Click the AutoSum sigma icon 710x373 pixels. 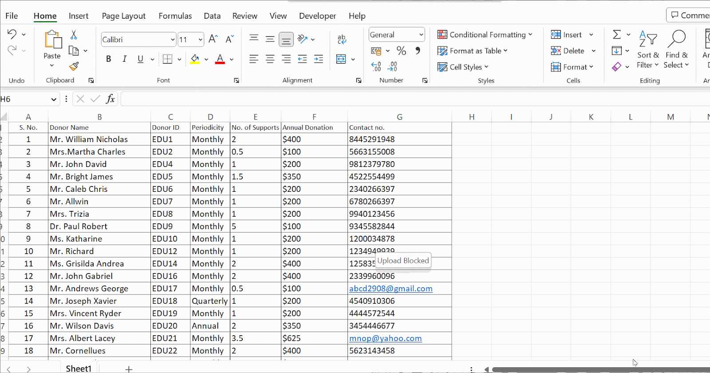click(x=616, y=35)
